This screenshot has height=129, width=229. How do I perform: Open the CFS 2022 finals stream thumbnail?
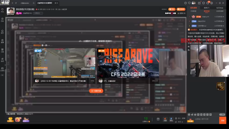(x=128, y=63)
